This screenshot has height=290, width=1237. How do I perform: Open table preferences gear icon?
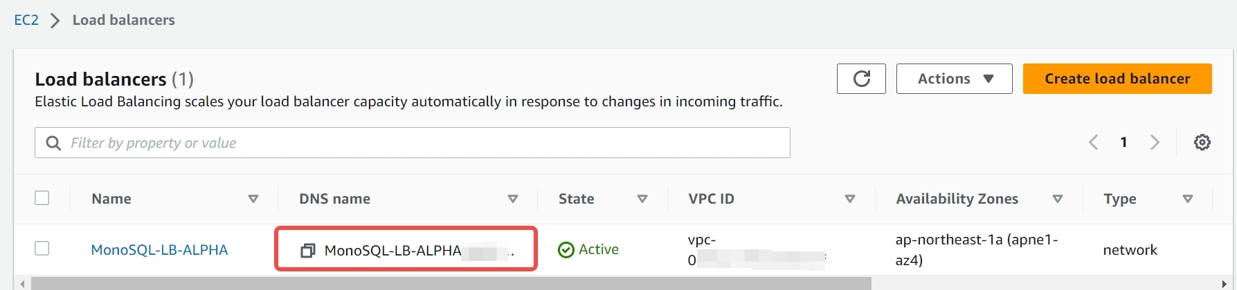1202,142
